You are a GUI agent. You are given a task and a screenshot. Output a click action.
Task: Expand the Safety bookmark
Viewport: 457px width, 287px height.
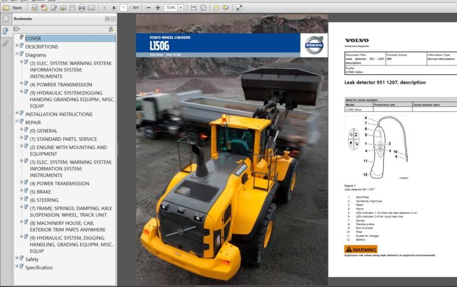coord(17,258)
